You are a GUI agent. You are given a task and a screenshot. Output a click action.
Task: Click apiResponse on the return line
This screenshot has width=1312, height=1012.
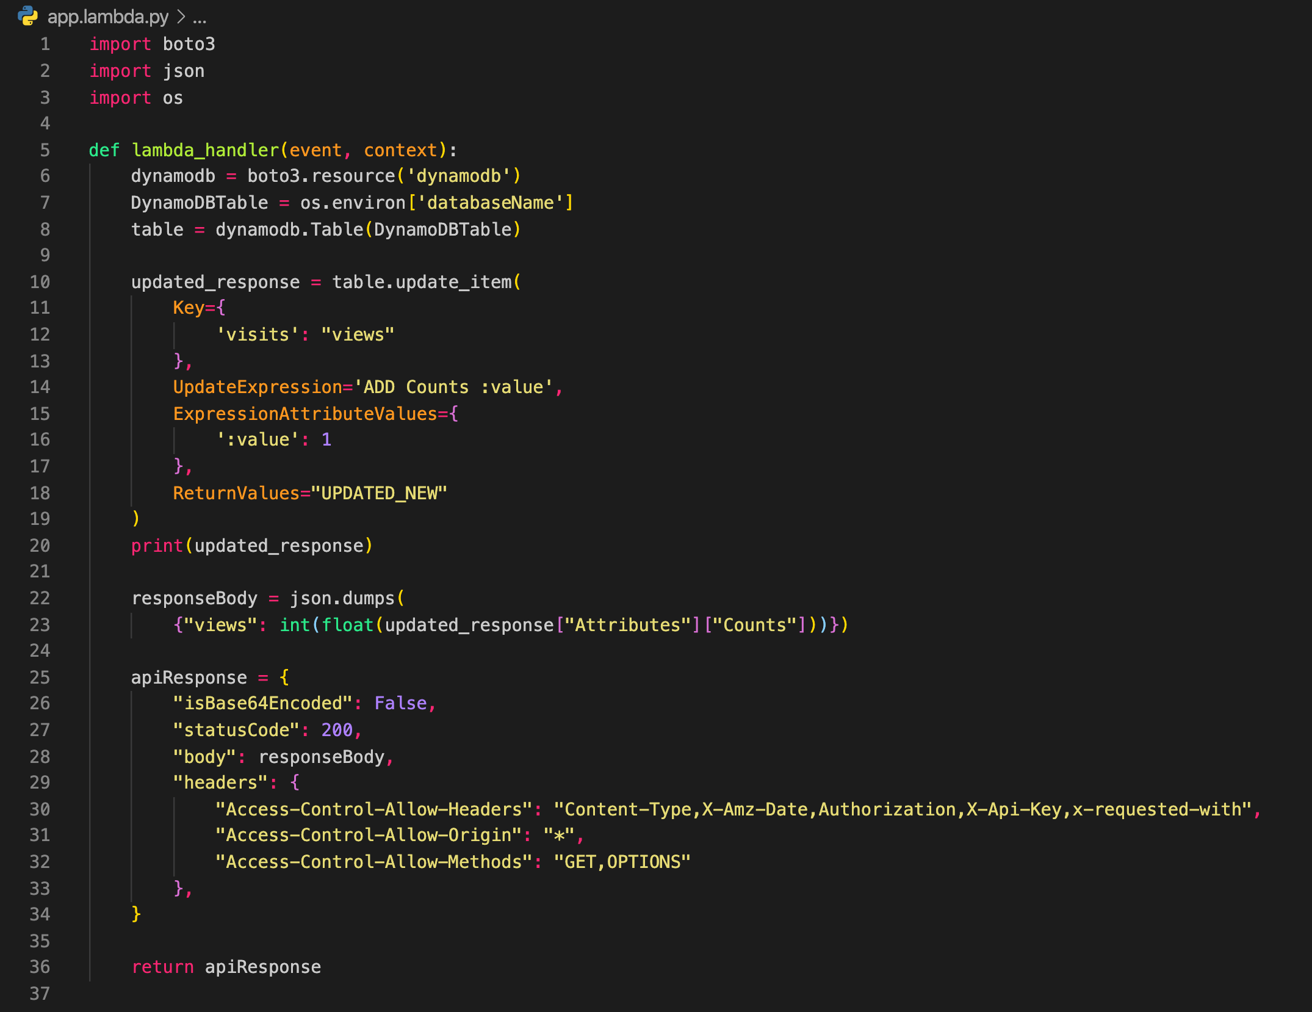click(263, 967)
